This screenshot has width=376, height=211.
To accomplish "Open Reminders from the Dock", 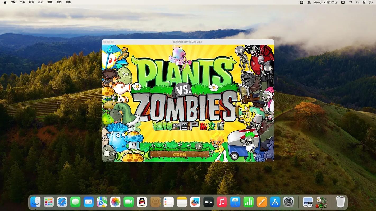I will [x=168, y=202].
